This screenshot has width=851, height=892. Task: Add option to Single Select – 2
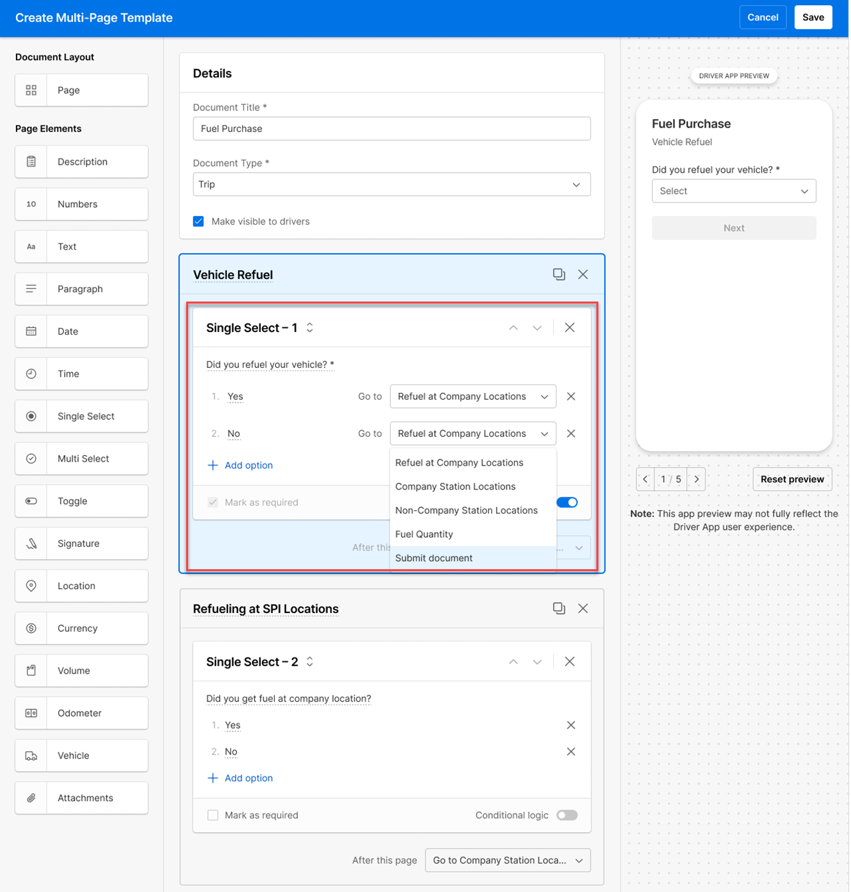240,778
